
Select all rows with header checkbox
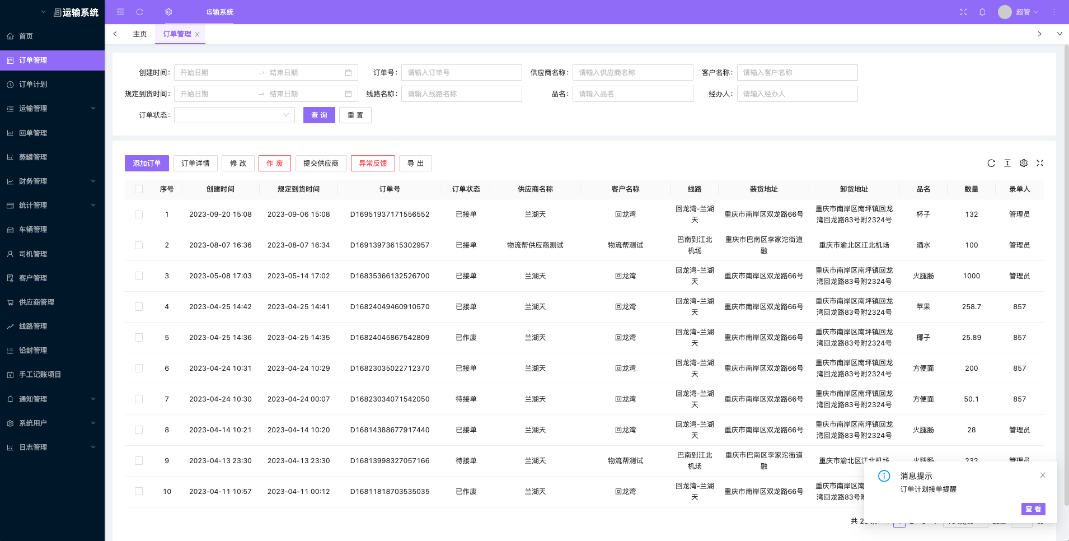[x=139, y=189]
